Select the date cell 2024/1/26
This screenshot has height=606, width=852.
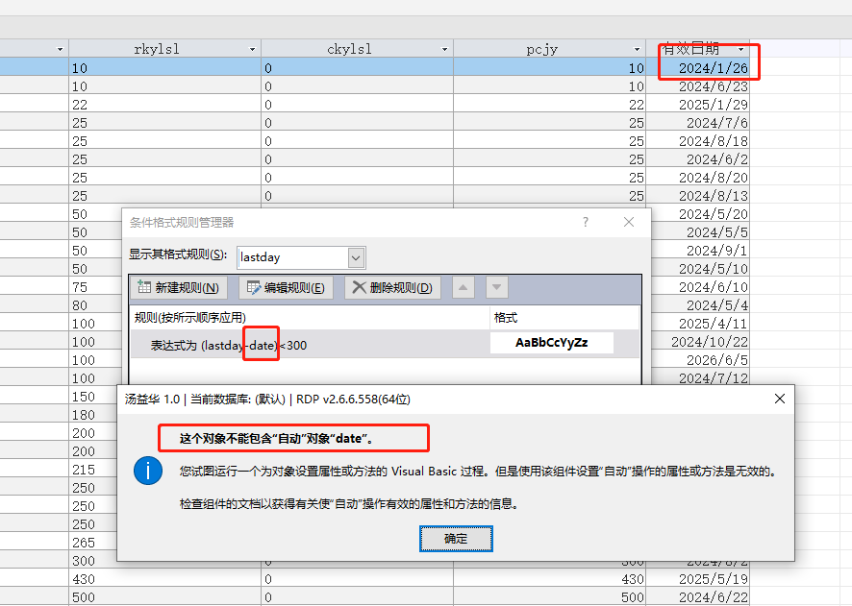pyautogui.click(x=698, y=68)
